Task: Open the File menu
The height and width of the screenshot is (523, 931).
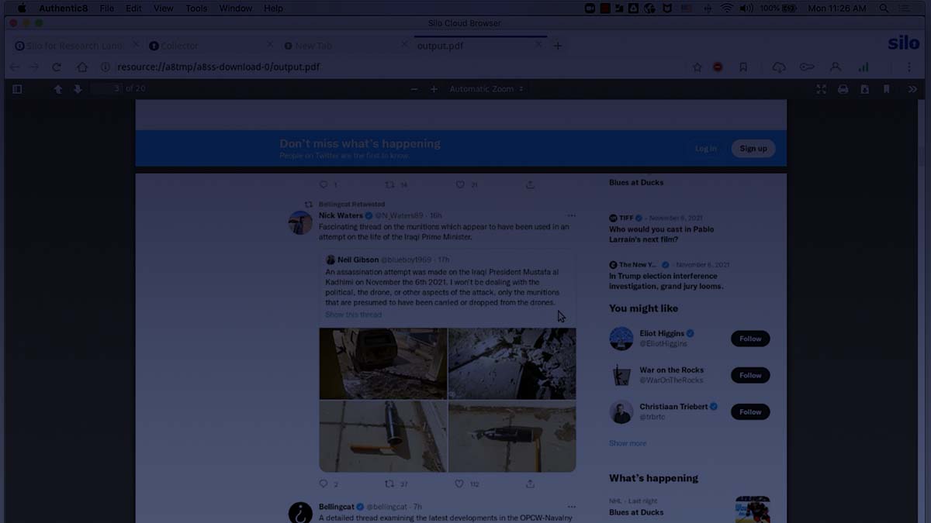Action: 106,9
